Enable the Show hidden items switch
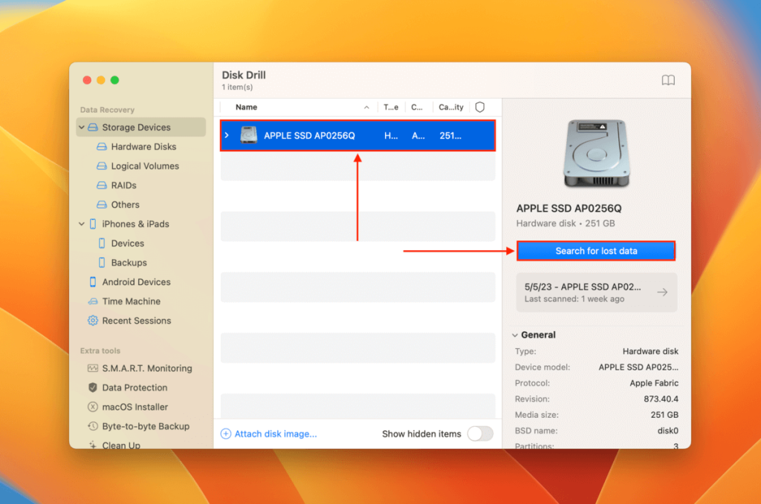The height and width of the screenshot is (504, 761). click(480, 433)
